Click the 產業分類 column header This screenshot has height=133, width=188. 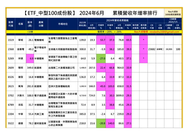[x=41, y=24]
